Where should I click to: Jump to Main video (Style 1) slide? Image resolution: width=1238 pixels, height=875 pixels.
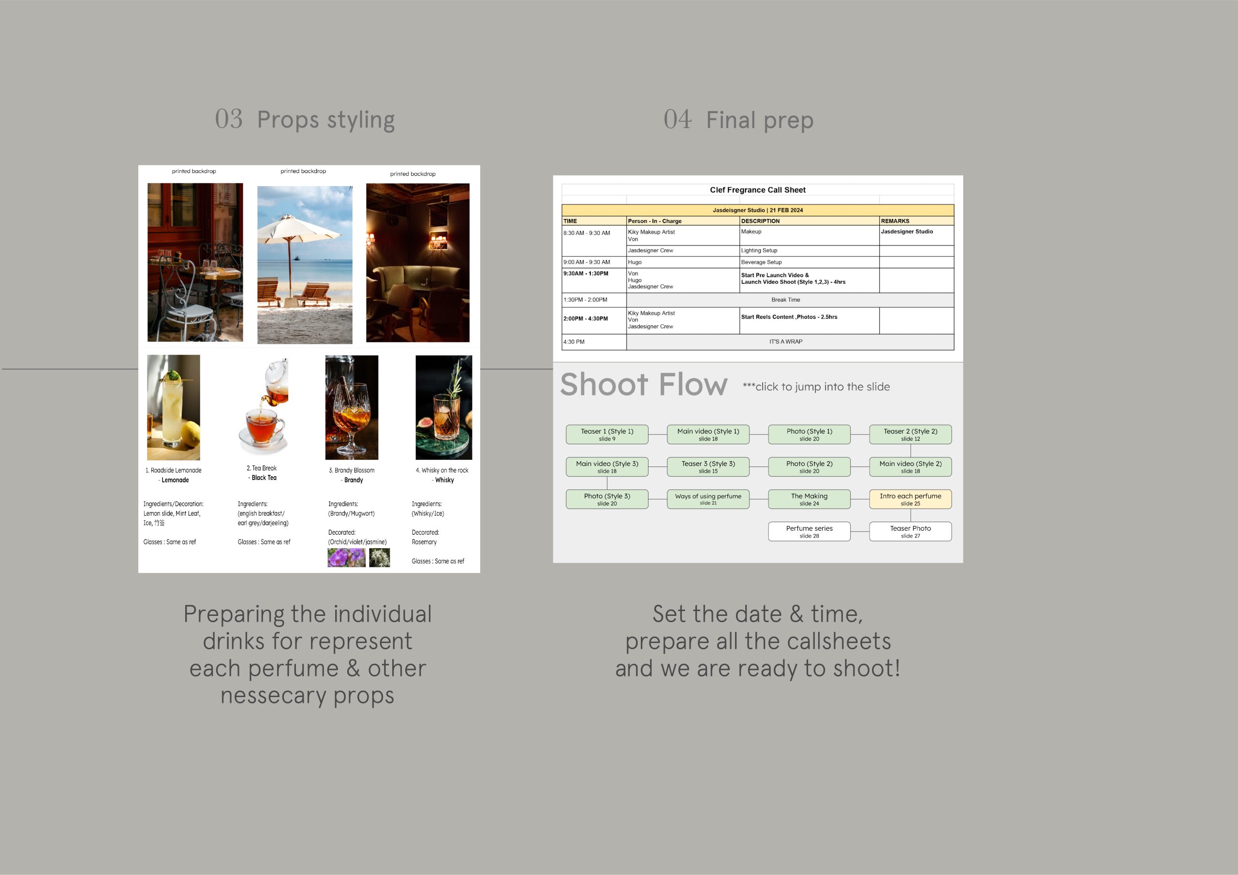[x=708, y=435]
